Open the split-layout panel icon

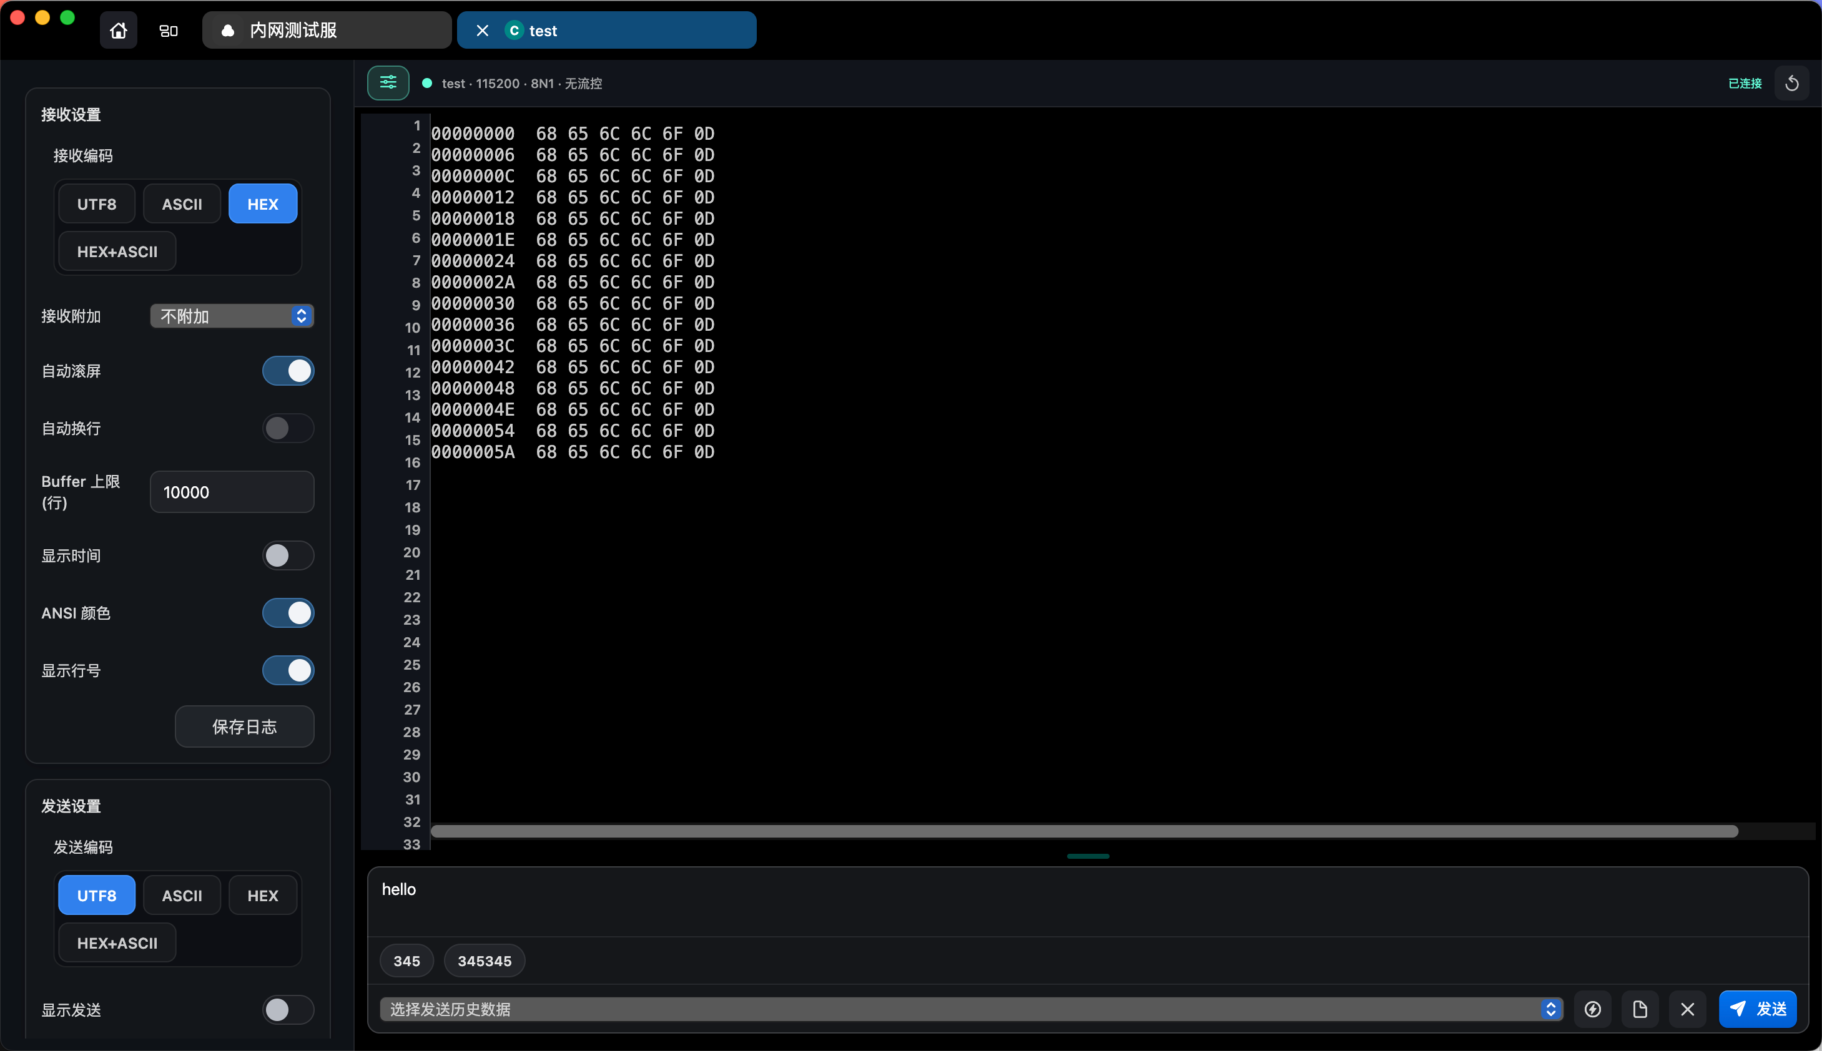point(168,31)
